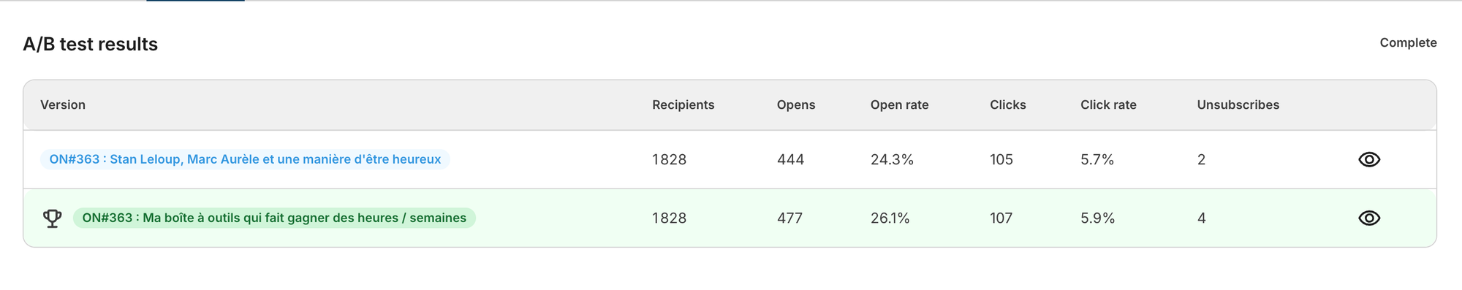Click the 5.9% click rate value
Screen dimensions: 1462x290
point(1097,218)
